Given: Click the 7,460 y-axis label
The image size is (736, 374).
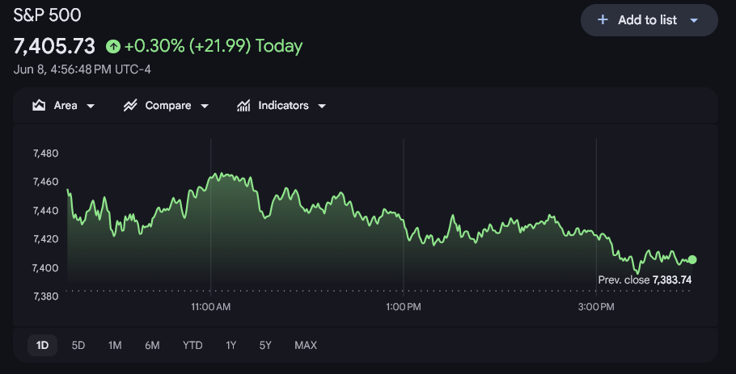Looking at the screenshot, I should click(45, 182).
